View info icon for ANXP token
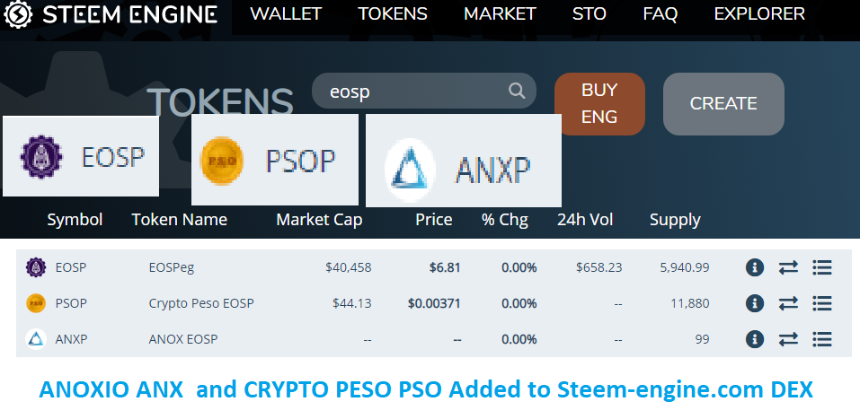 pyautogui.click(x=755, y=339)
